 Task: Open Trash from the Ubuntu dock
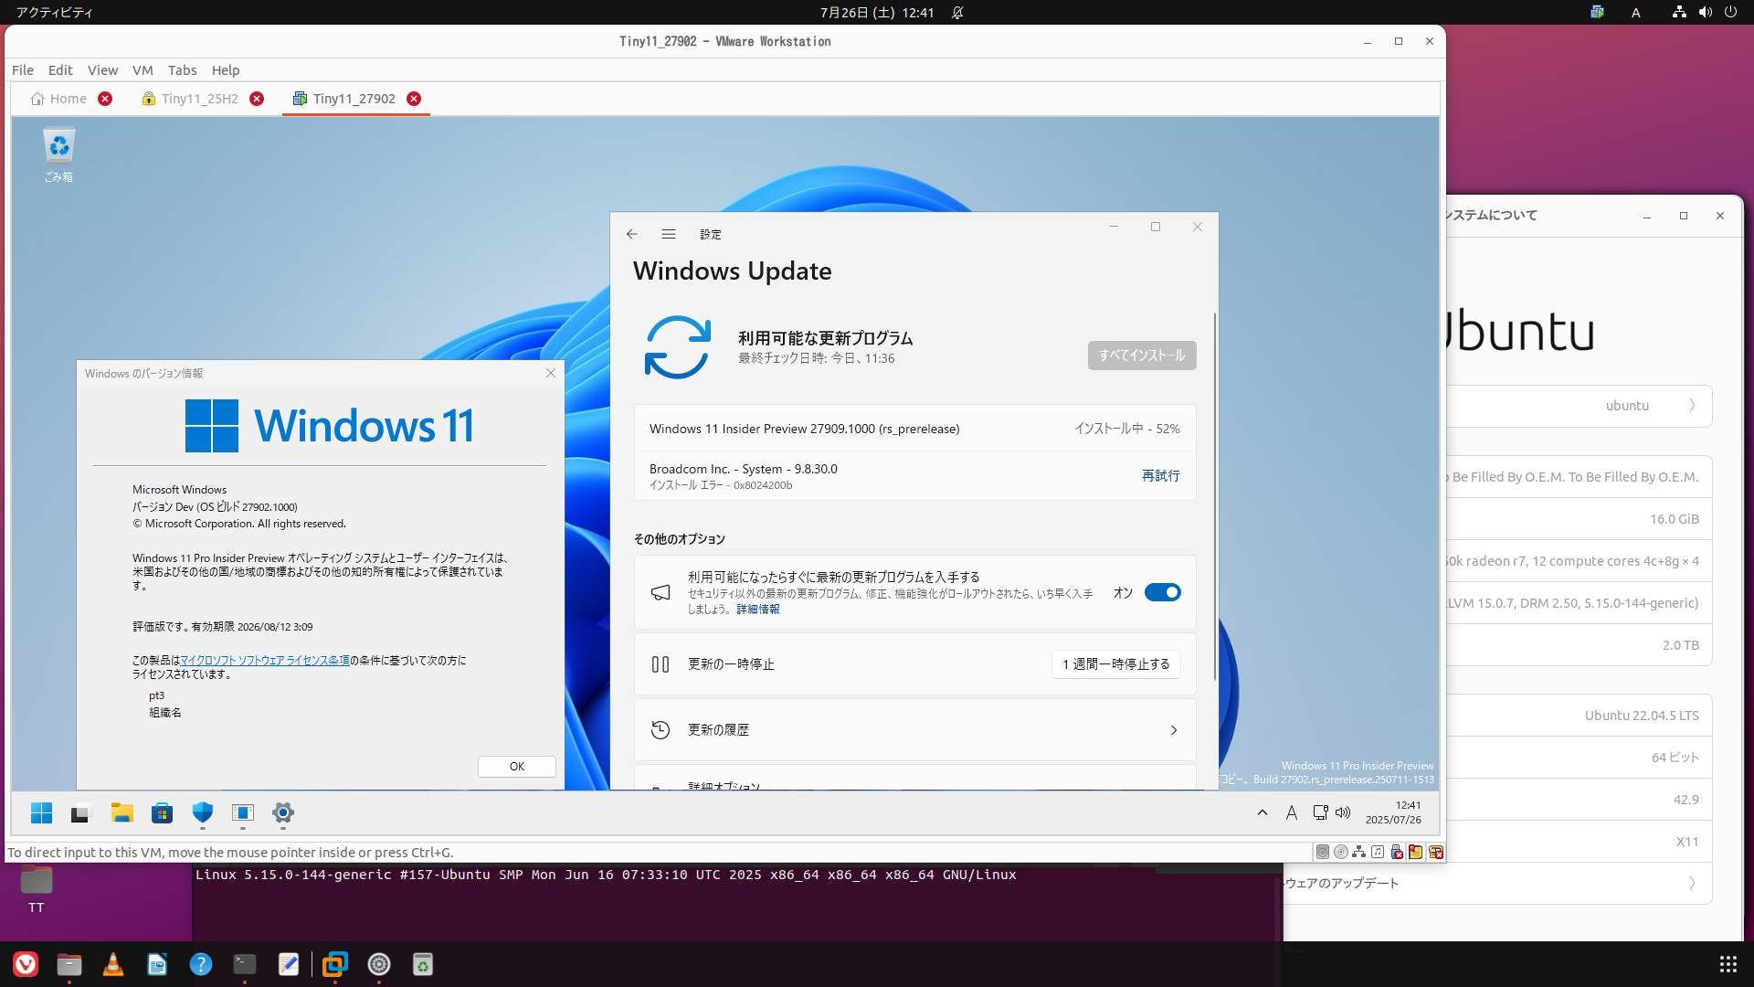click(422, 964)
